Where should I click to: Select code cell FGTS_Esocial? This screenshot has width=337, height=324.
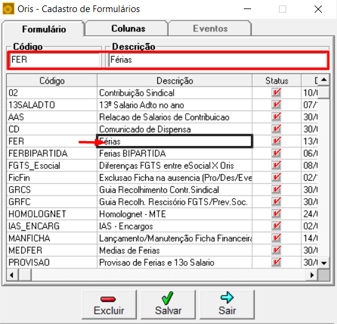click(x=52, y=165)
